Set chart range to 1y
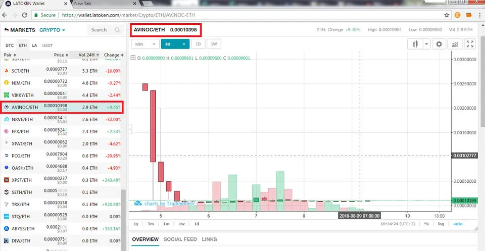 [136, 224]
